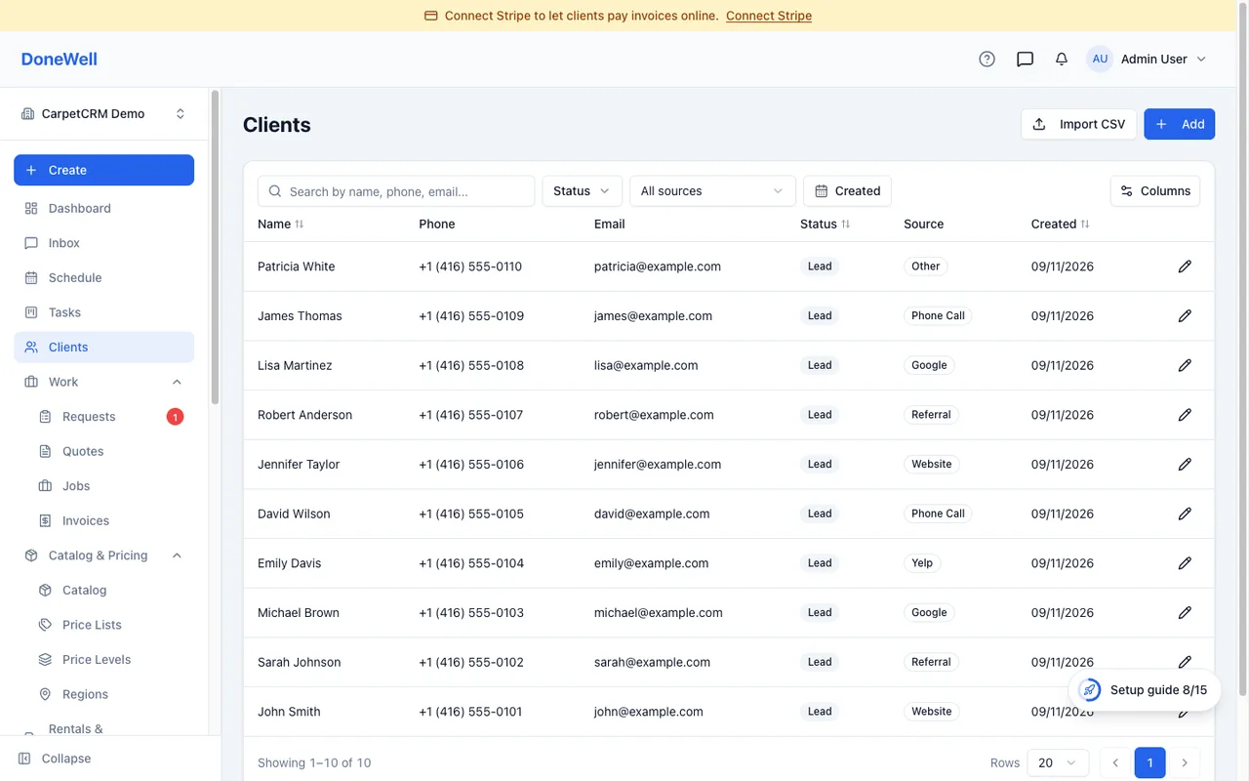Open the Status filter dropdown
This screenshot has width=1249, height=781.
point(582,191)
